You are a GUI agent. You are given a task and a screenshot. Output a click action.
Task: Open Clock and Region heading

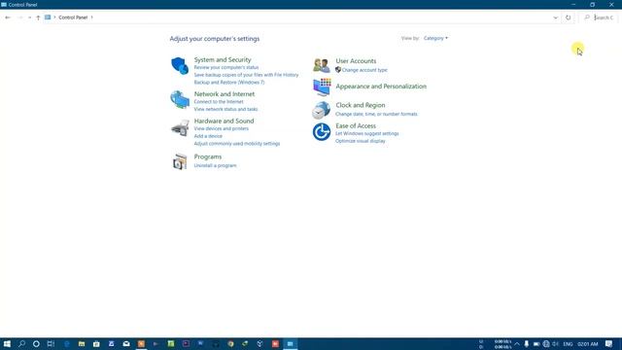[361, 105]
